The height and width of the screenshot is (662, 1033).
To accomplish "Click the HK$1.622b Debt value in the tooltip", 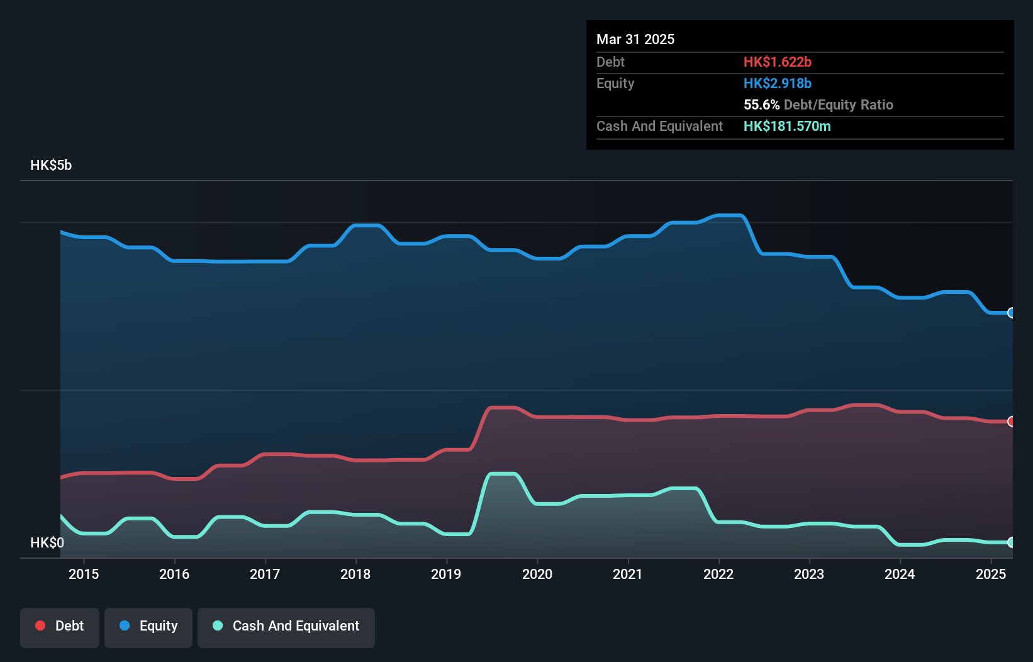I will click(x=778, y=62).
